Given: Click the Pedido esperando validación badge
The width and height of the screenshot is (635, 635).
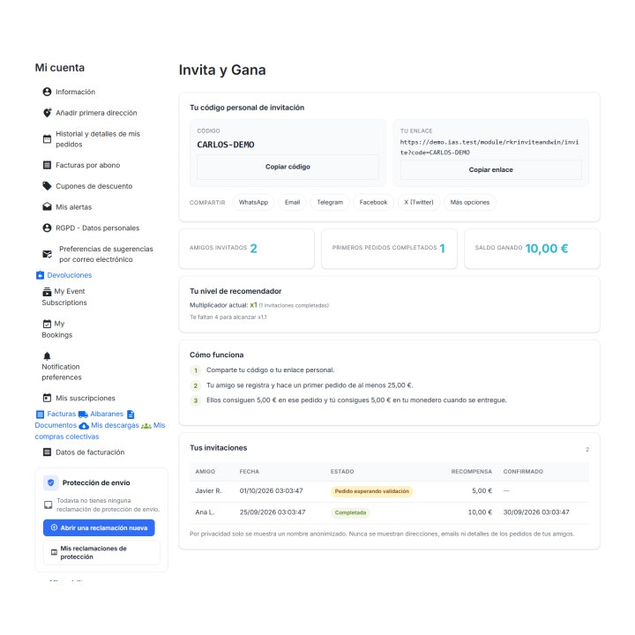Looking at the screenshot, I should tap(372, 491).
